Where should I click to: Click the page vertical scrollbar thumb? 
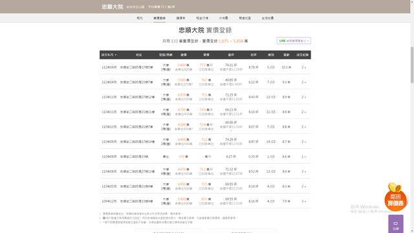[412, 65]
